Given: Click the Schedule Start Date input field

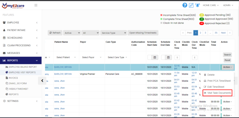Looking at the screenshot, I should pos(149,57).
